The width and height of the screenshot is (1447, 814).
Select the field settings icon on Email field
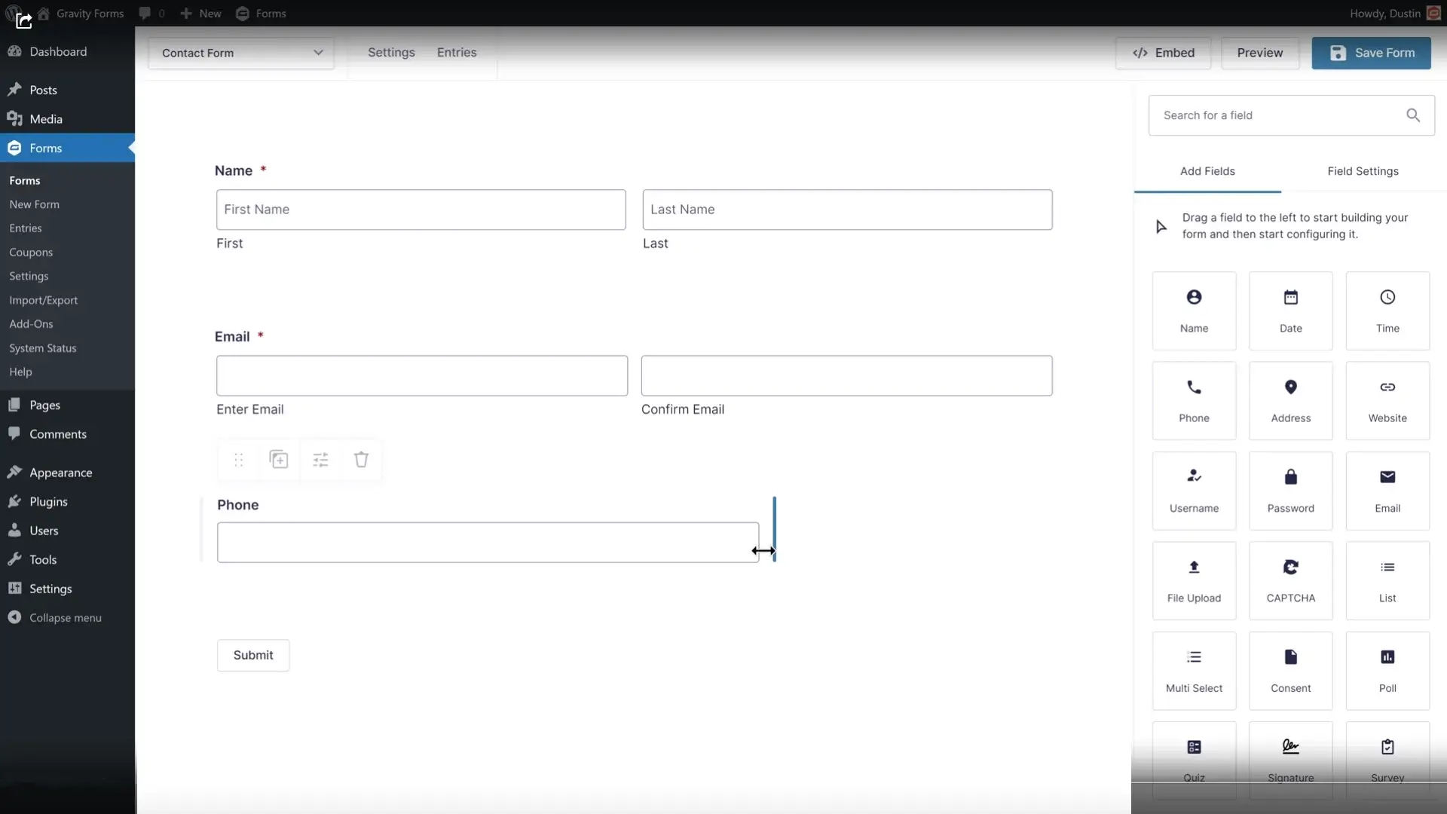(x=320, y=459)
